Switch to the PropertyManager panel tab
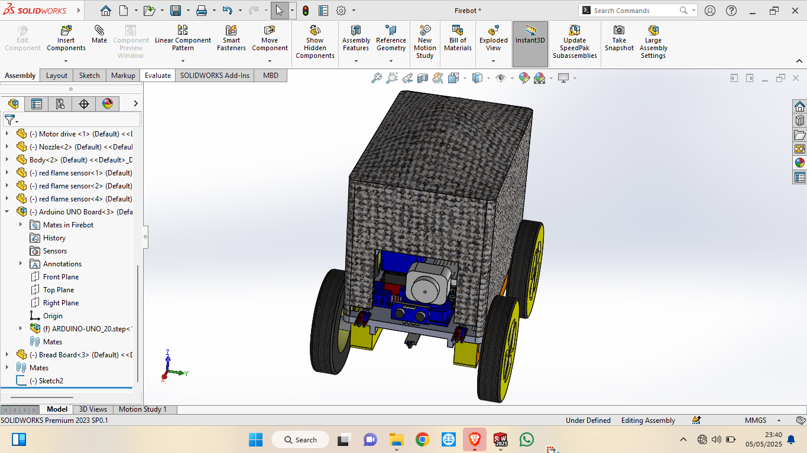The height and width of the screenshot is (453, 807). pos(37,104)
